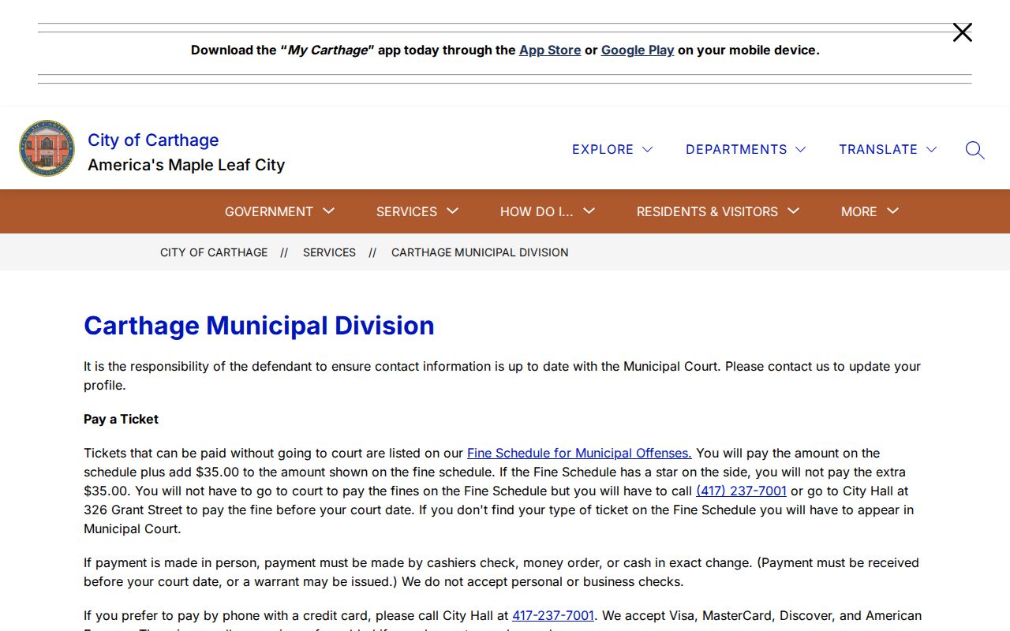Click the Services breadcrumb
Viewport: 1010px width, 631px height.
click(x=329, y=252)
